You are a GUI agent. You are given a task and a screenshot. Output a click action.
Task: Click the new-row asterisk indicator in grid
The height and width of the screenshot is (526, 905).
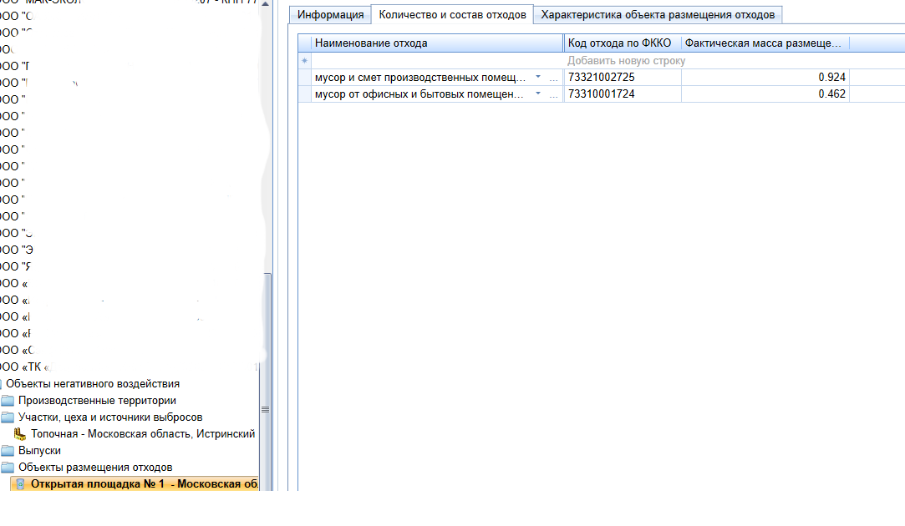click(x=304, y=61)
